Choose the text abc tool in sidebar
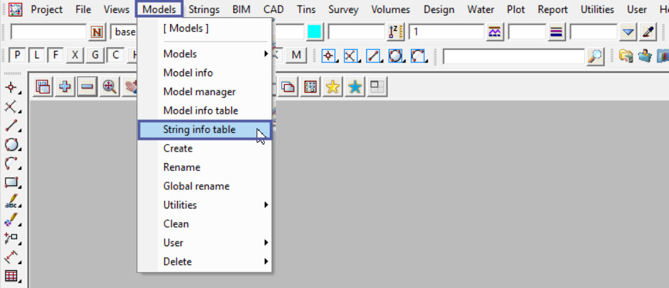The height and width of the screenshot is (288, 669). 12,202
